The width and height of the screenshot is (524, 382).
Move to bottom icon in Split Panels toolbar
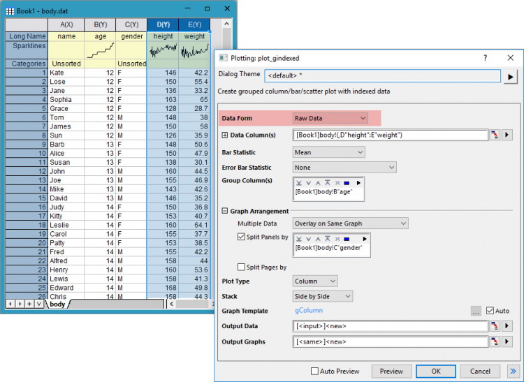coord(299,239)
